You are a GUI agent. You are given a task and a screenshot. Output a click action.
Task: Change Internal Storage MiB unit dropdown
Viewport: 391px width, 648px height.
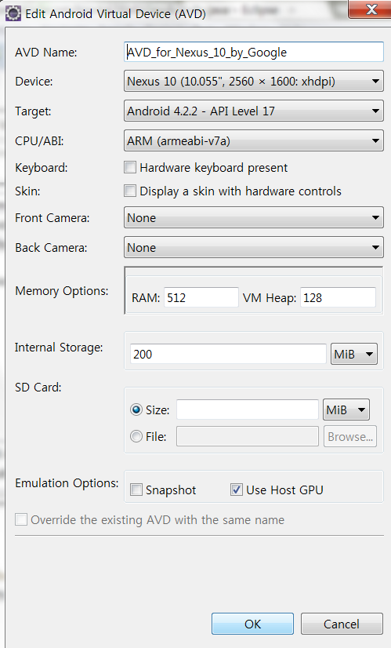tap(354, 354)
